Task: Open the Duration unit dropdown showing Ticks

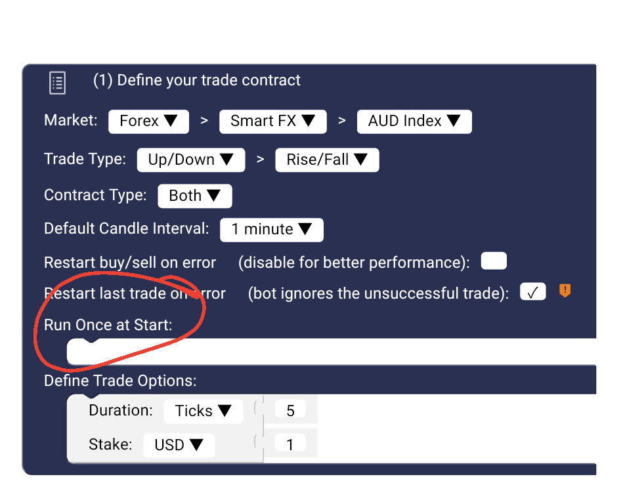Action: coord(203,411)
